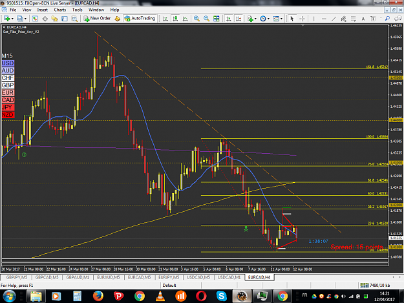The image size is (404, 303).
Task: Toggle the Auto Scroll chart icon
Action: pyautogui.click(x=229, y=19)
